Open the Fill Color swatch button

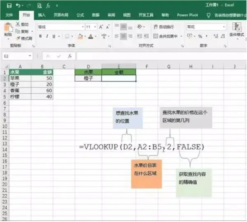click(x=80, y=36)
